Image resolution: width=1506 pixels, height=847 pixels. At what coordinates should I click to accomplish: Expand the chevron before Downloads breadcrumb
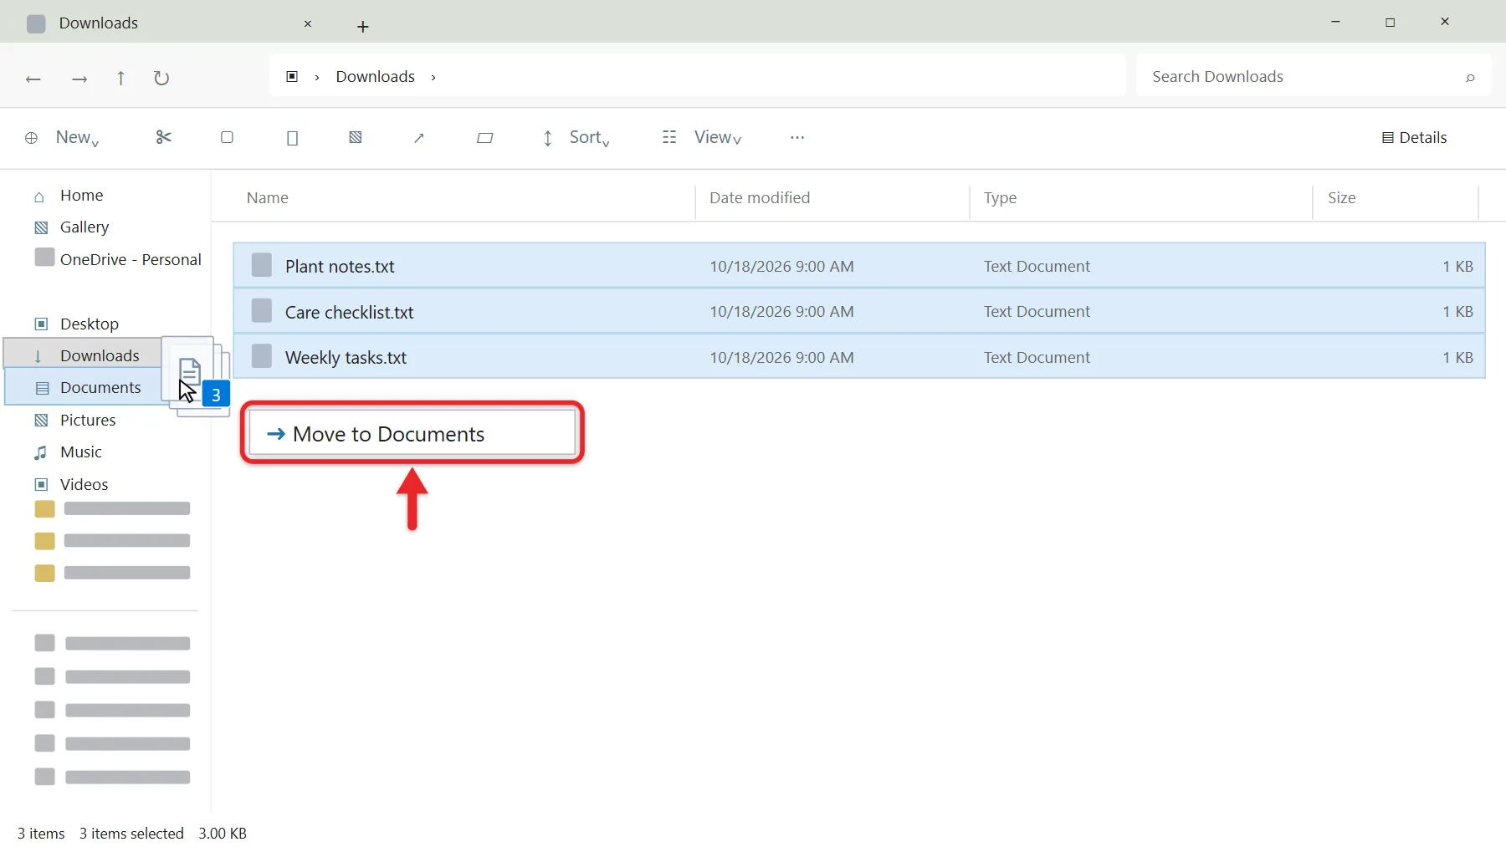317,77
